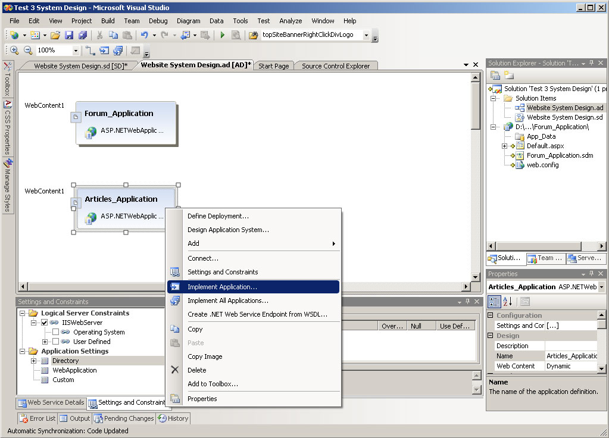Image resolution: width=609 pixels, height=438 pixels.
Task: Click the Save floppy disk icon
Action: (69, 35)
